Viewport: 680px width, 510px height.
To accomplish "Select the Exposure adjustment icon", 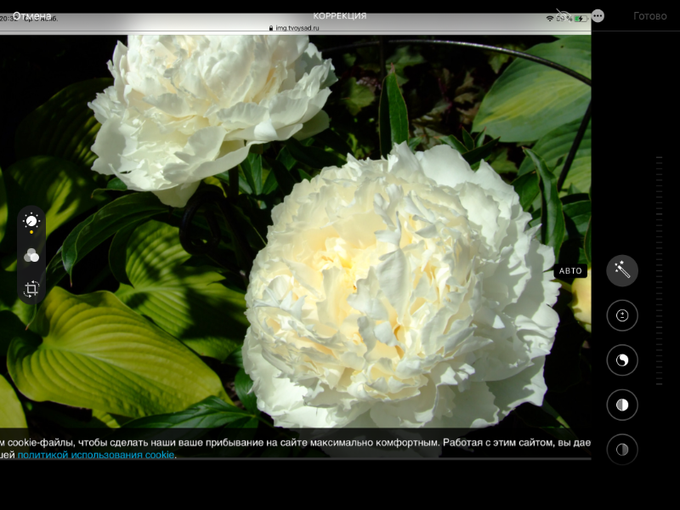I will coord(622,315).
